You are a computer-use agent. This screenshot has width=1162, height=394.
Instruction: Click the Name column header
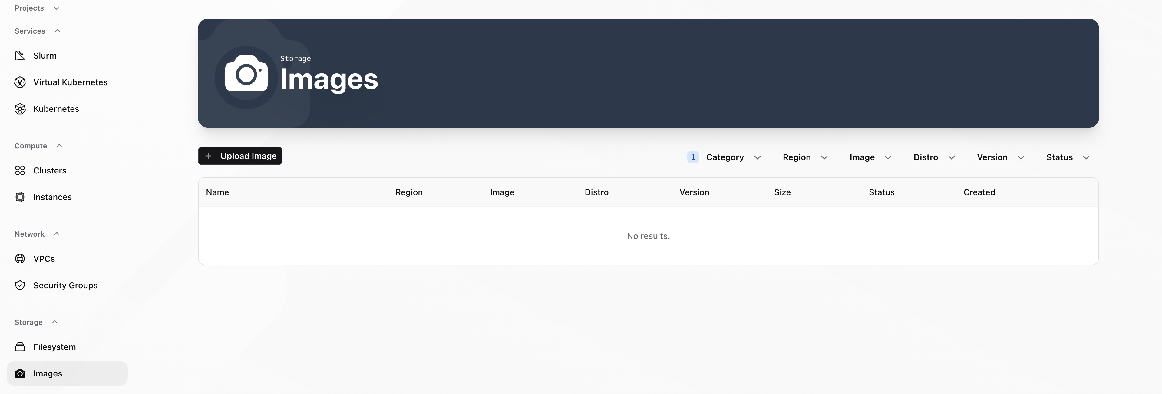point(217,192)
